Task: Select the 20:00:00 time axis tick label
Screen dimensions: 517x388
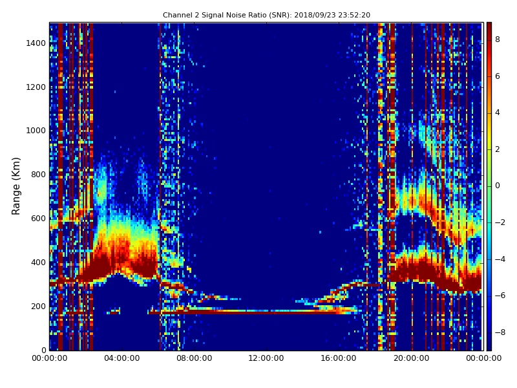Action: tap(411, 358)
